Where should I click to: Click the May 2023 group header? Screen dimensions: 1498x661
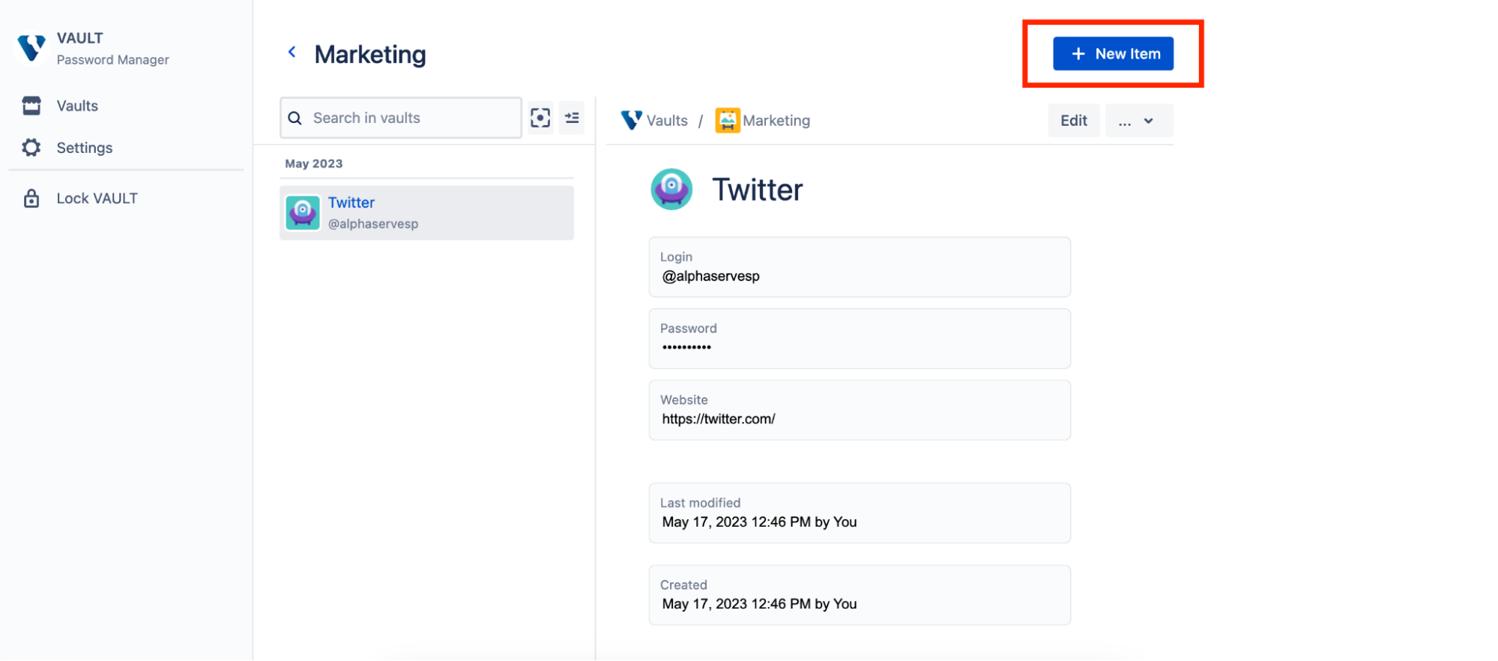point(314,163)
